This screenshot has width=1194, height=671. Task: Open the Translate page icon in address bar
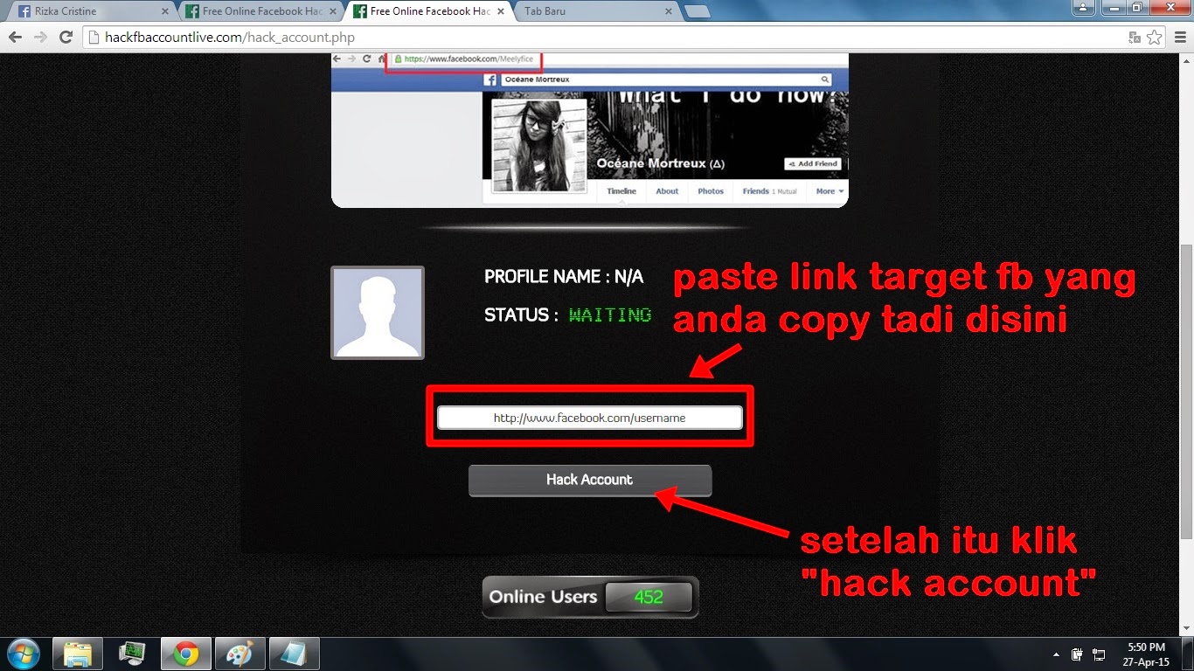tap(1135, 38)
